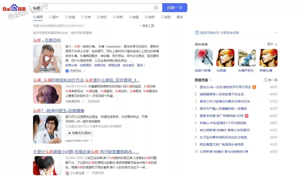300x177 pixels.
Task: Click the verify icon after 百度百科 source
Action: pos(85,71)
